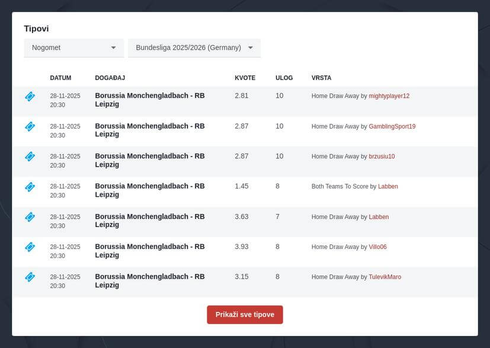Image resolution: width=490 pixels, height=348 pixels.
Task: Click the ticket icon beside the 3.63 odds tip
Action: coord(30,217)
